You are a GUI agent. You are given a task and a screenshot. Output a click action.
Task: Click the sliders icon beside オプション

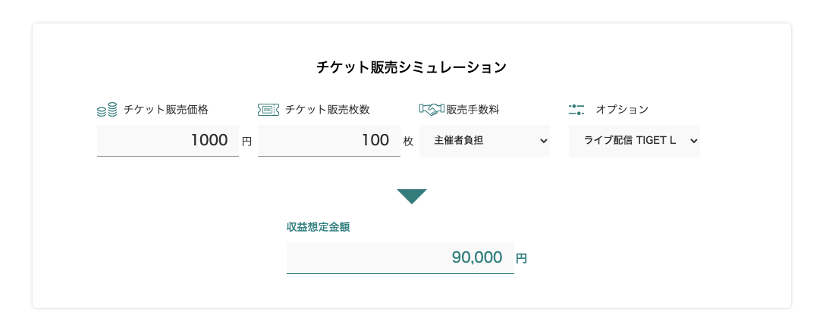click(576, 109)
